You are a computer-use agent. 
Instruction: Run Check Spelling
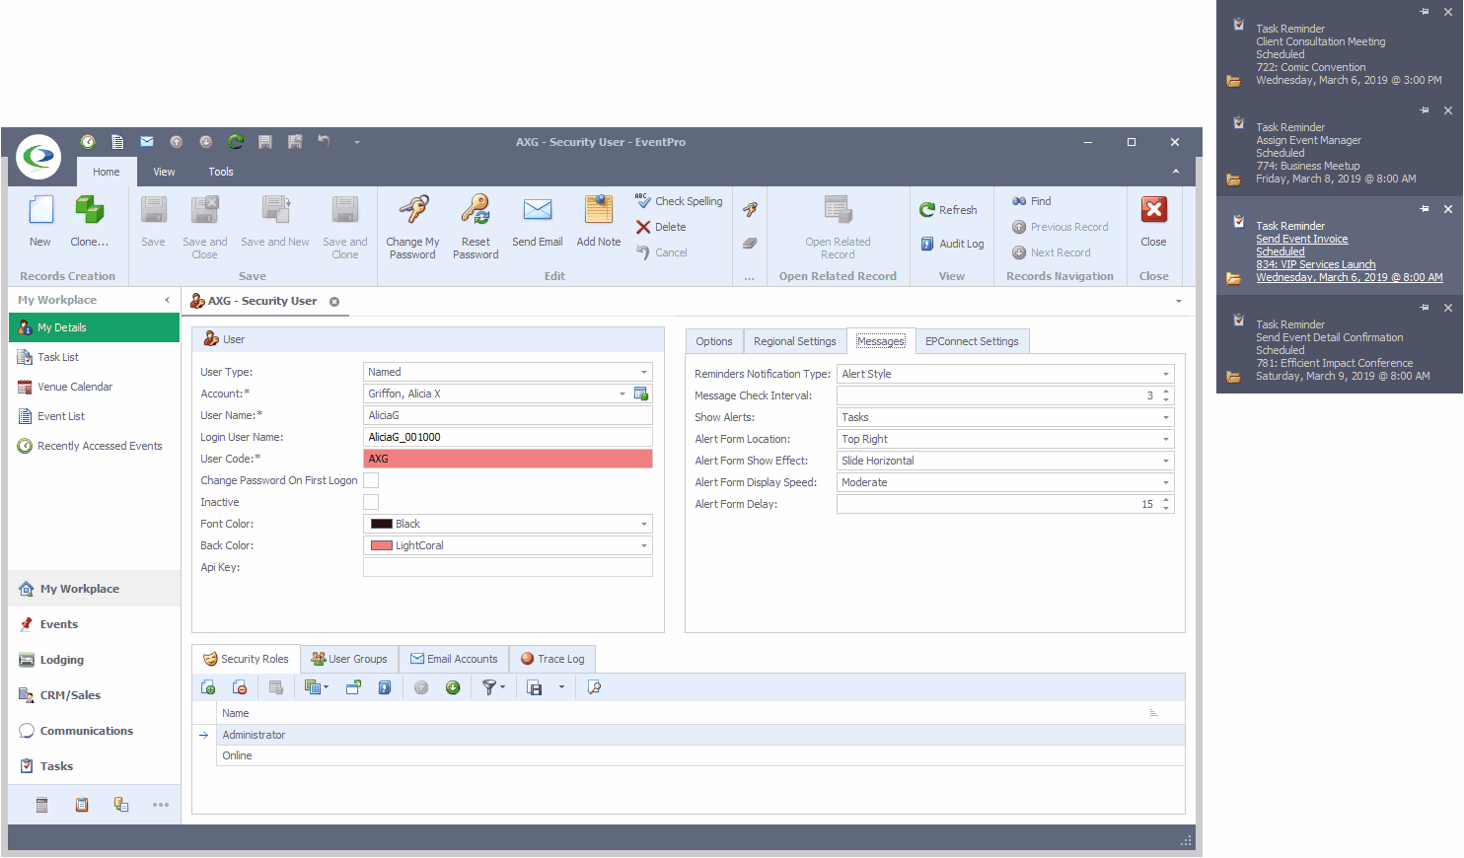[679, 201]
